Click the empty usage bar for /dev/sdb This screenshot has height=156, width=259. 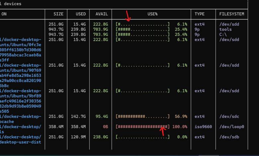tap(142, 137)
